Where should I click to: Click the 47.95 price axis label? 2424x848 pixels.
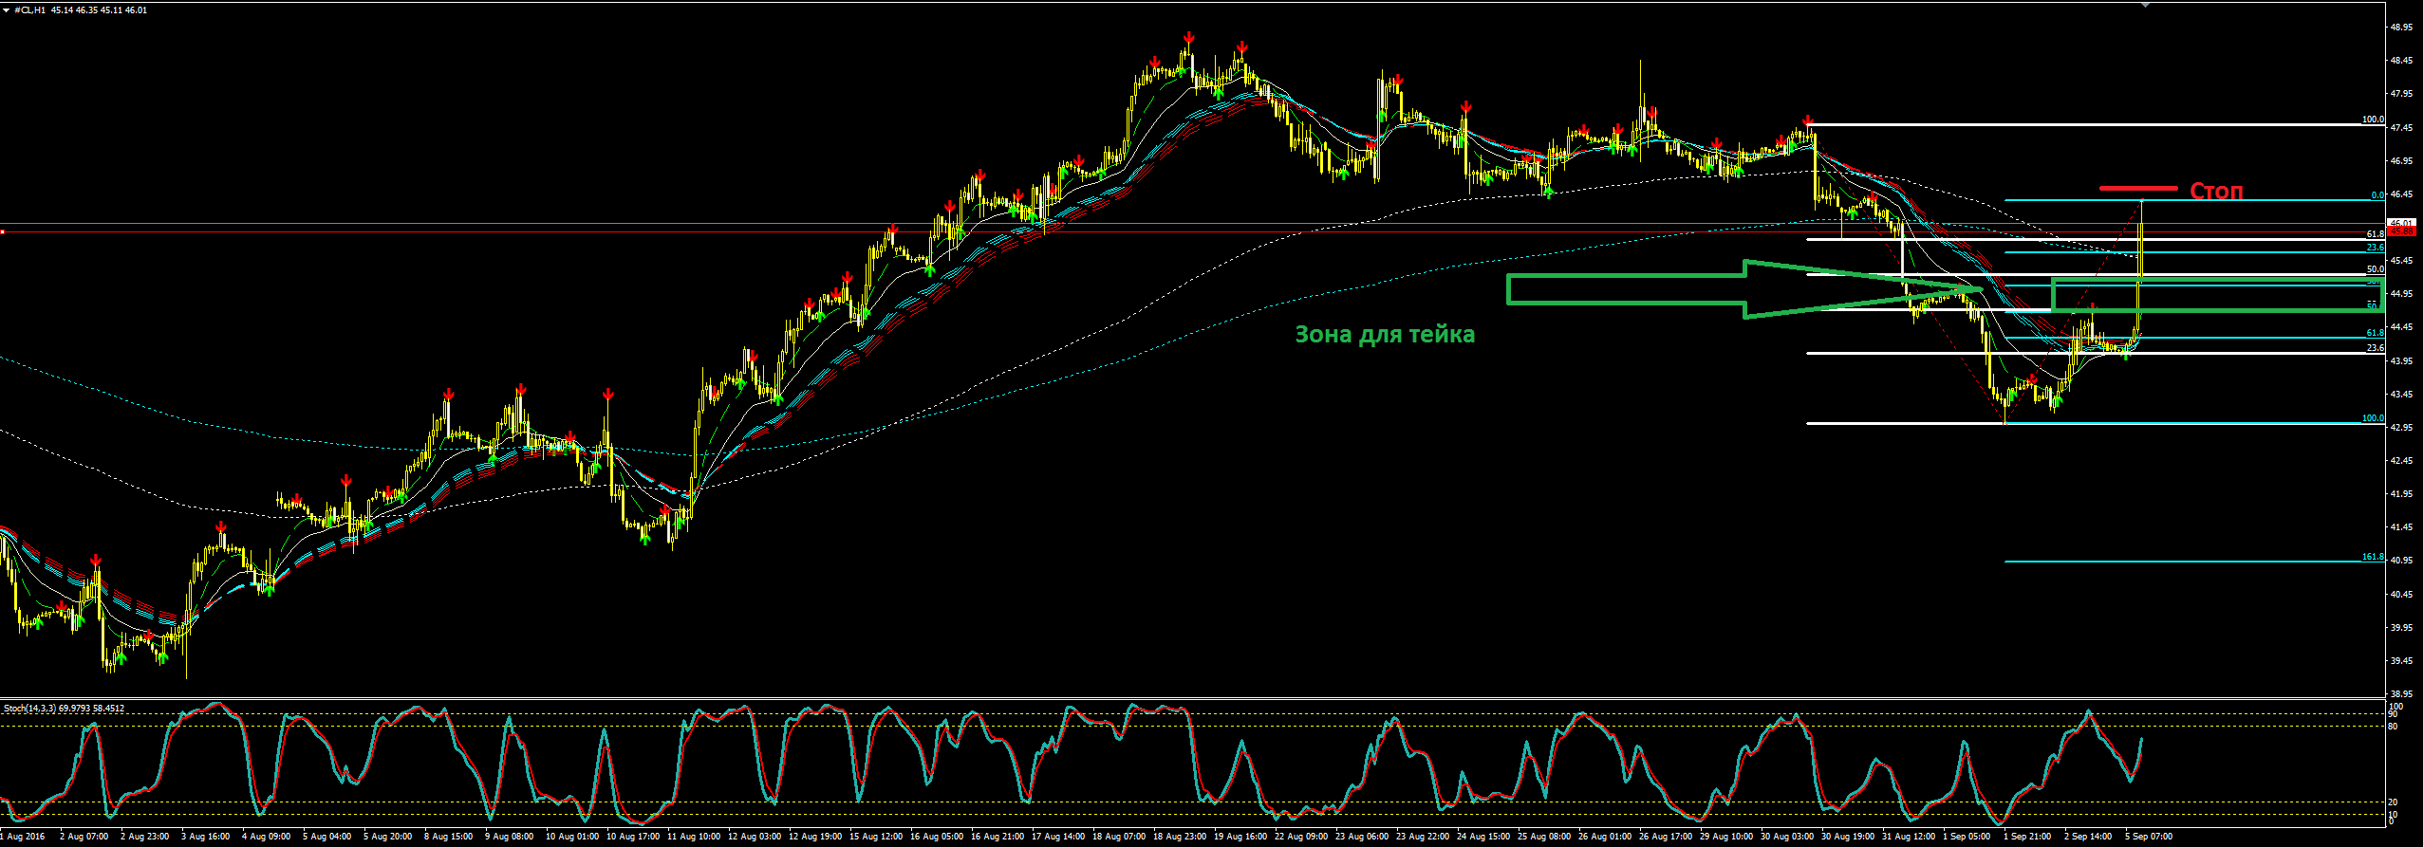tap(2402, 94)
